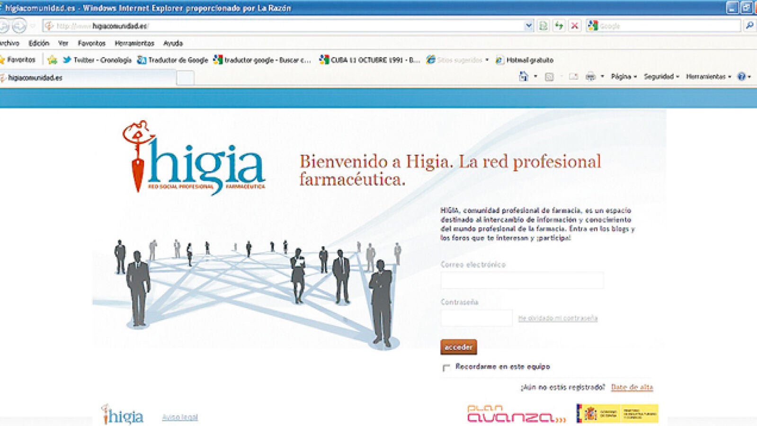Click the Plan Avanza logo
Viewport: 757px width, 426px height.
click(x=517, y=414)
